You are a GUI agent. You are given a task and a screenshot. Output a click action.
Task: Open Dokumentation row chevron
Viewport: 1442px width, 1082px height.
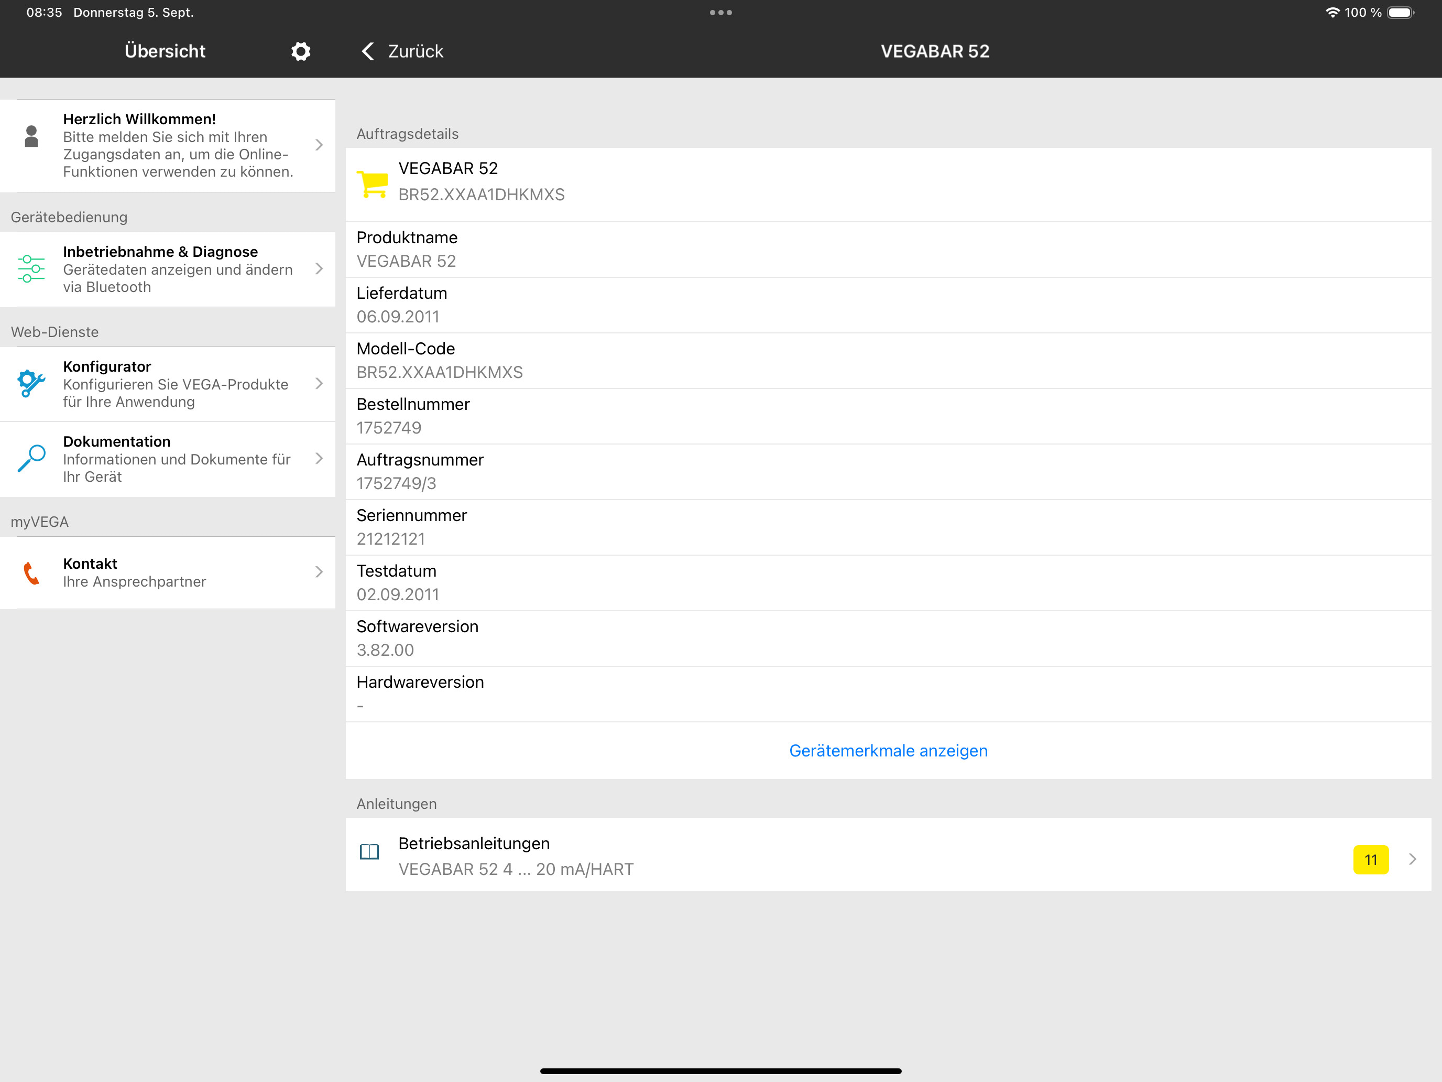pos(319,459)
